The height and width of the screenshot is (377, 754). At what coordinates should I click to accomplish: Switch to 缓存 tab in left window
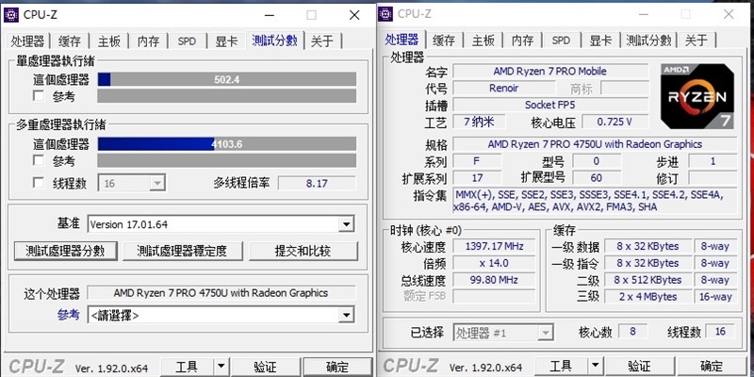click(69, 41)
